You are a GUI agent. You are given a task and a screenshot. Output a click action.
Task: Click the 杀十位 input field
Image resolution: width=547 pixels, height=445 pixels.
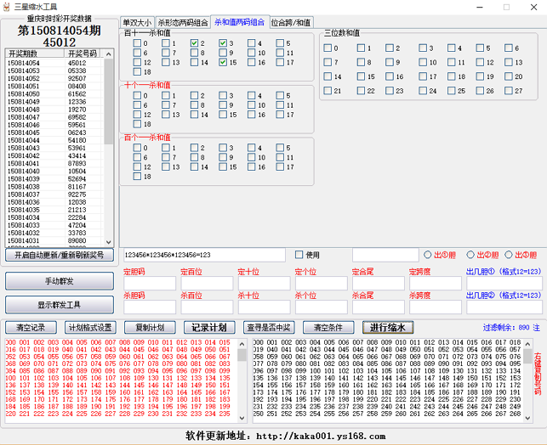[x=264, y=307]
